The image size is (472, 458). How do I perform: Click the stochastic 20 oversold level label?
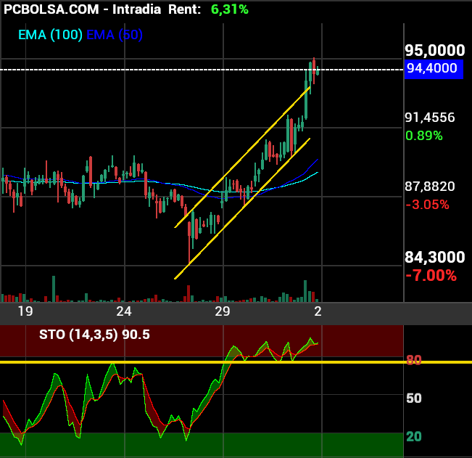tap(414, 436)
